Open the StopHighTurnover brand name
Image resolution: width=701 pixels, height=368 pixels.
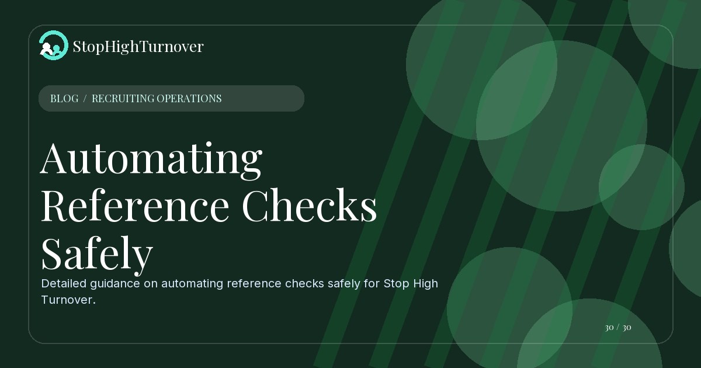click(138, 46)
